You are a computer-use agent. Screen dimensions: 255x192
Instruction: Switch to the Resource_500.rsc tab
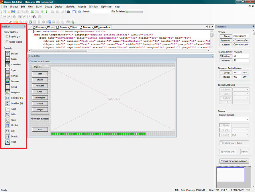pyautogui.click(x=45, y=27)
